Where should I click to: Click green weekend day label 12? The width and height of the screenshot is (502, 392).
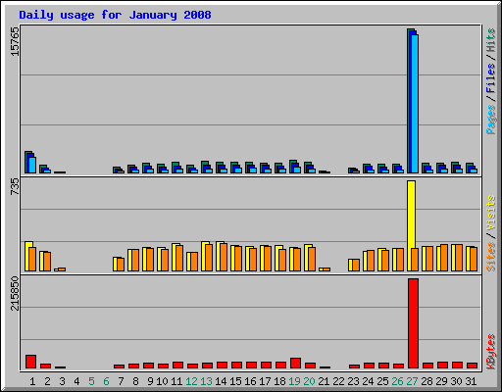pos(191,381)
